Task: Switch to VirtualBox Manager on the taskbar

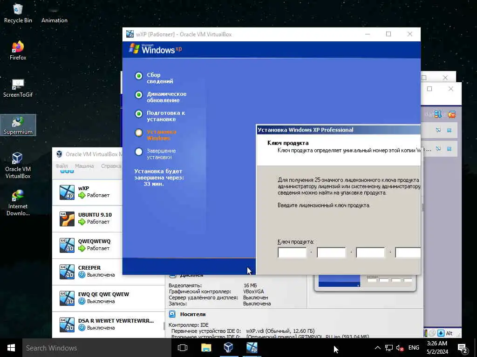Action: (228, 348)
